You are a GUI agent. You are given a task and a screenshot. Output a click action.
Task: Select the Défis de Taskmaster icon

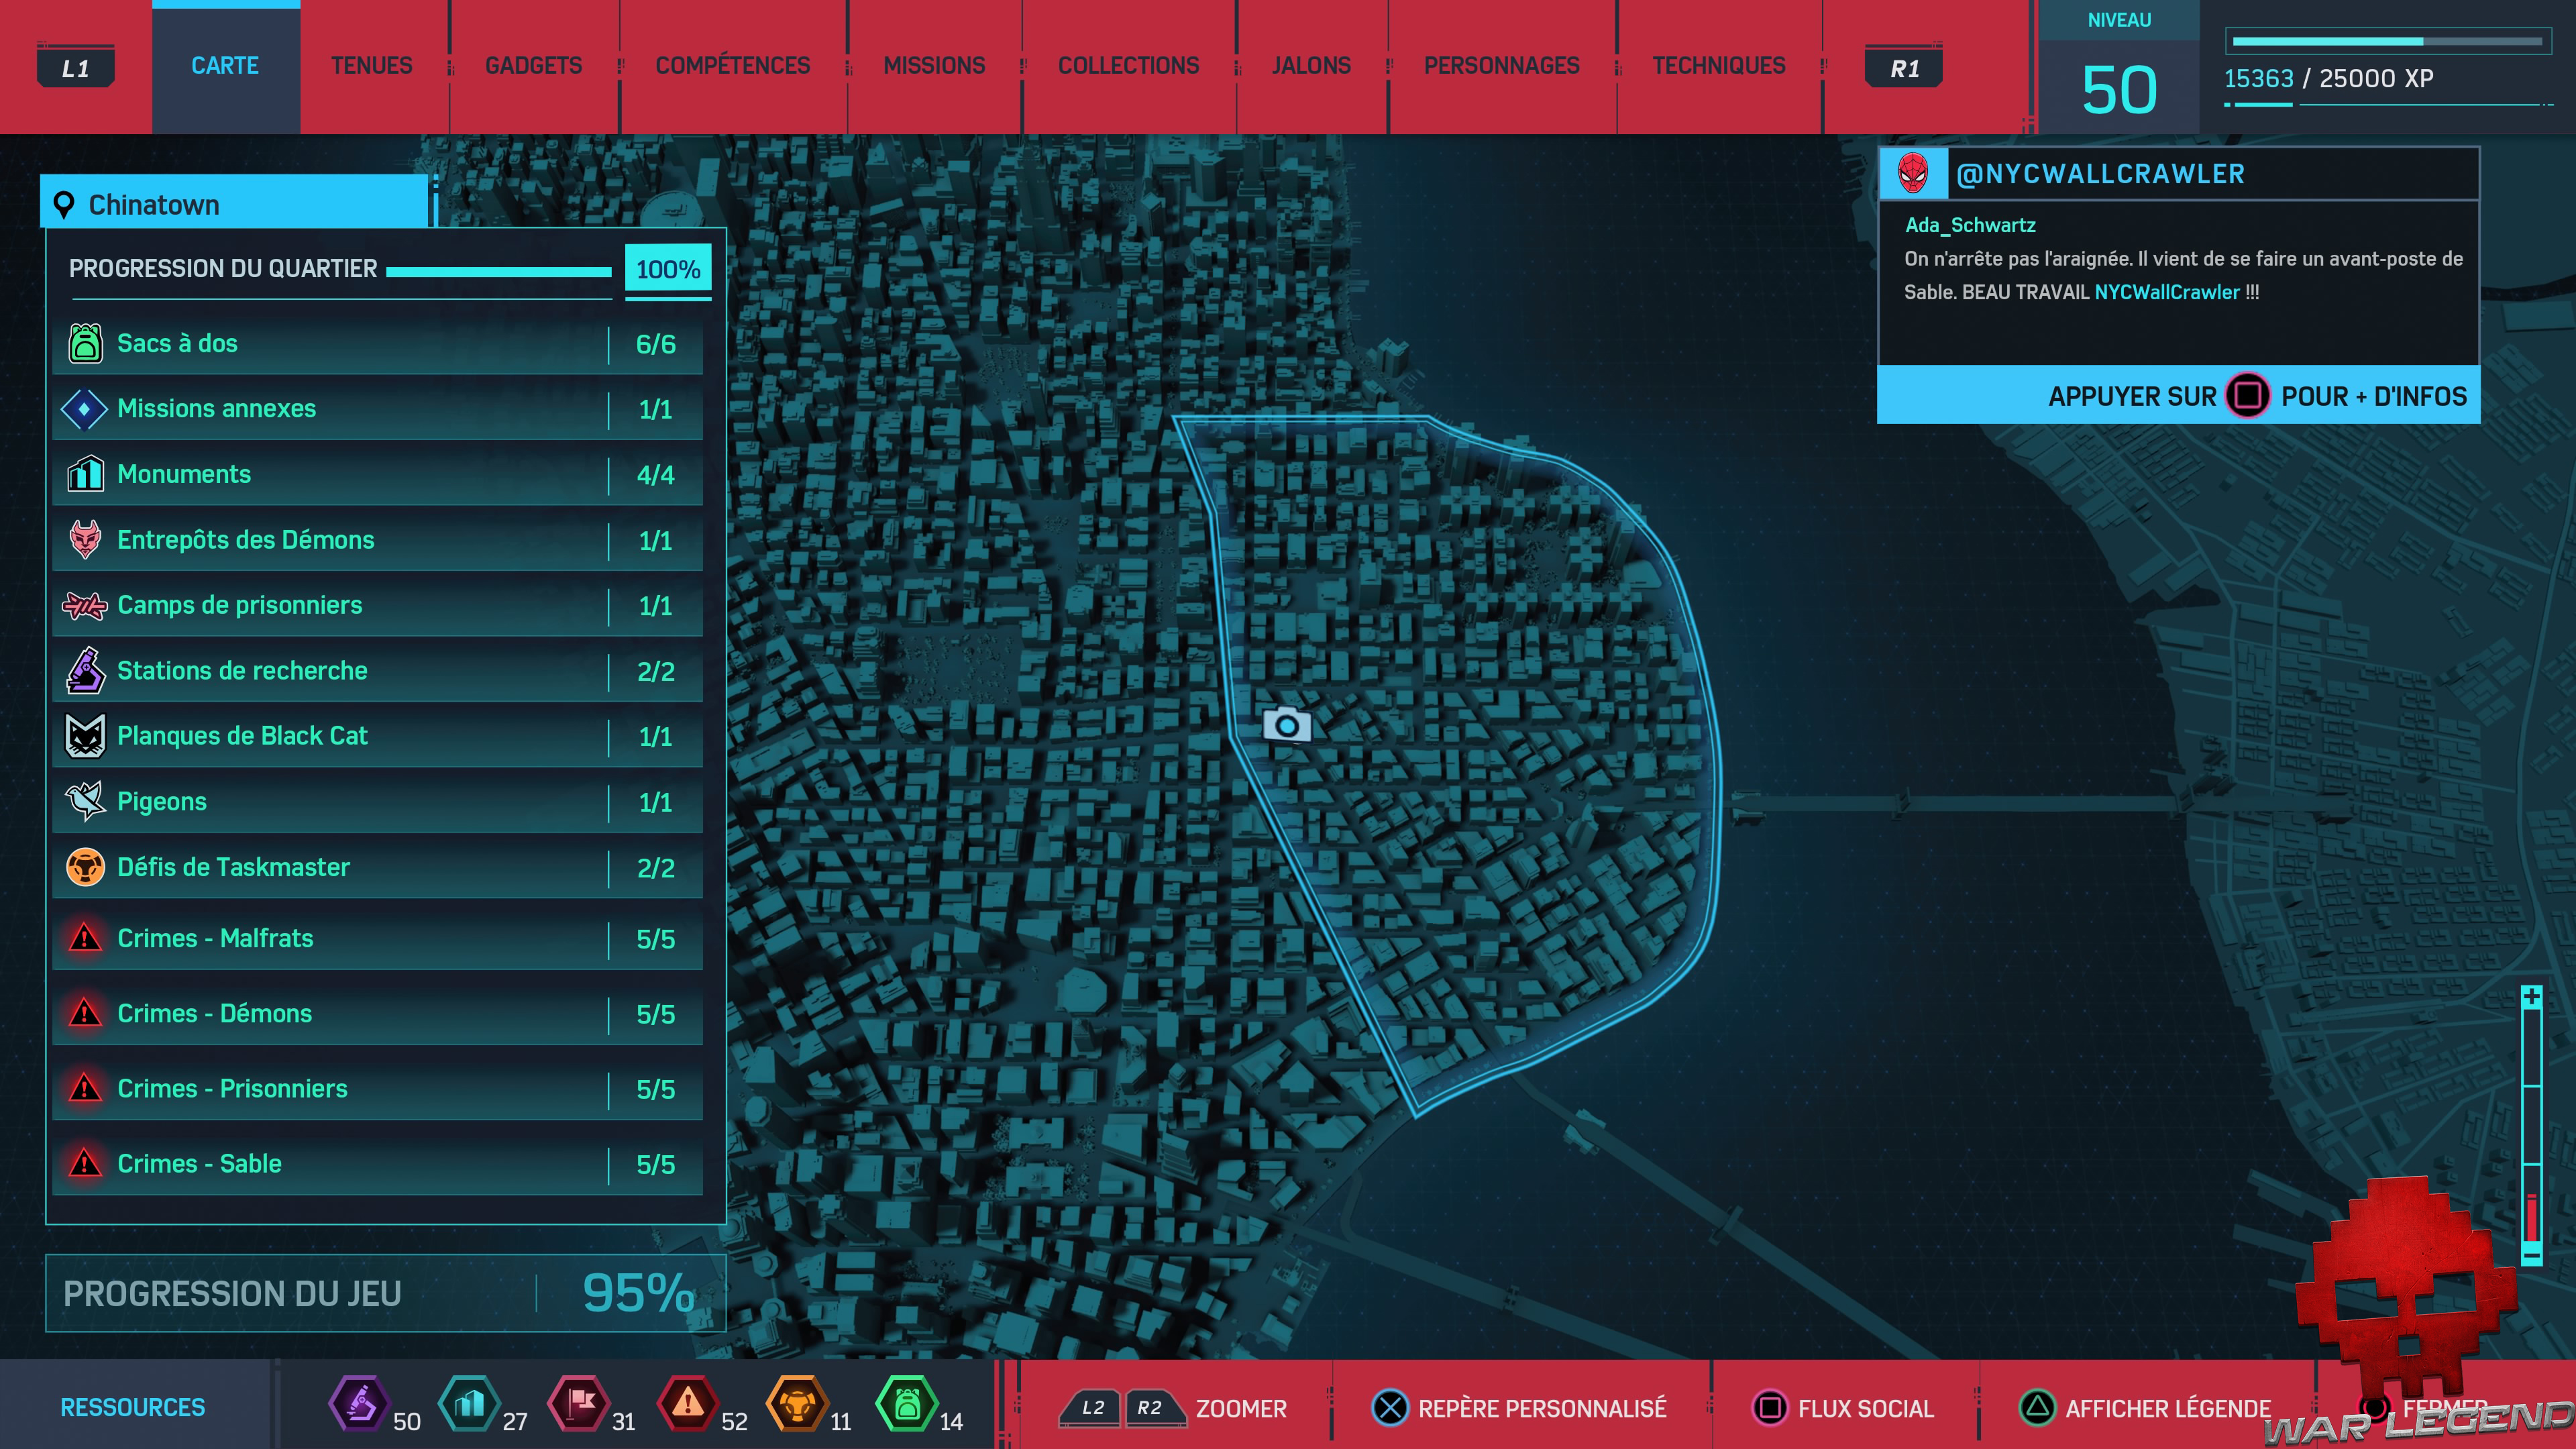(85, 867)
